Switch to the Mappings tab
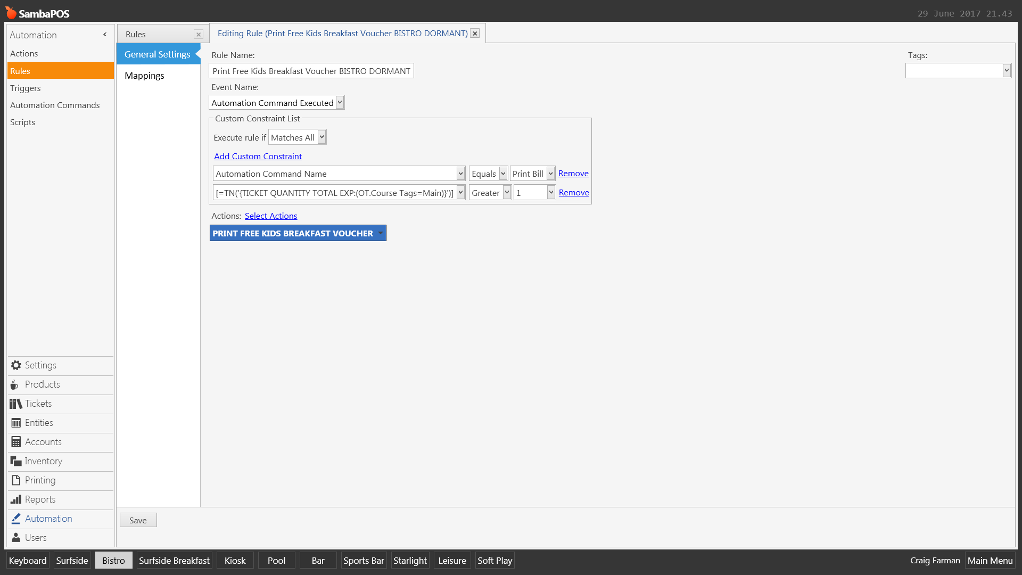The image size is (1022, 575). [144, 76]
